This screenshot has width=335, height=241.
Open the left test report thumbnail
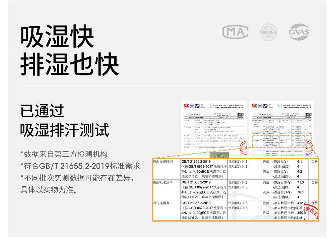pos(213,127)
